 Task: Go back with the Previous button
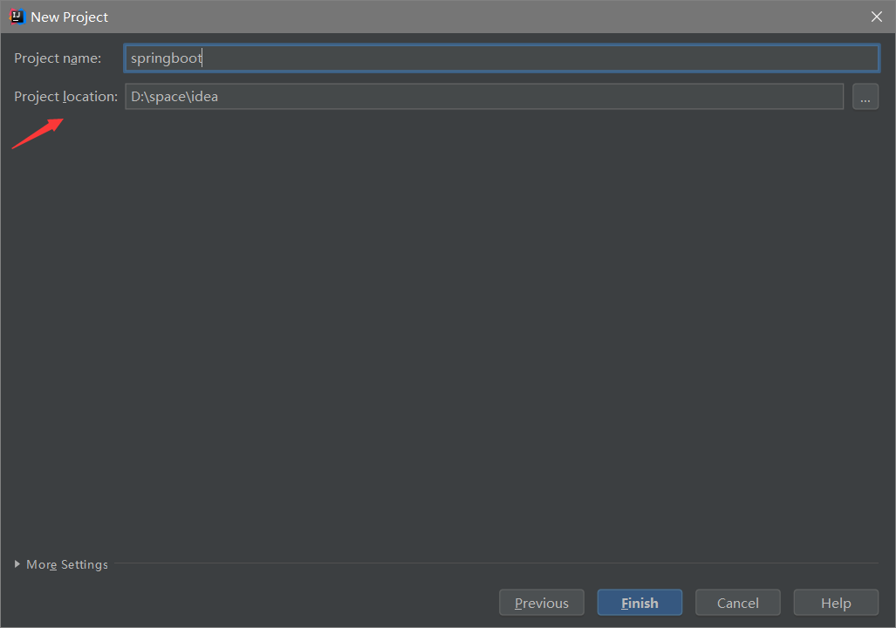541,603
